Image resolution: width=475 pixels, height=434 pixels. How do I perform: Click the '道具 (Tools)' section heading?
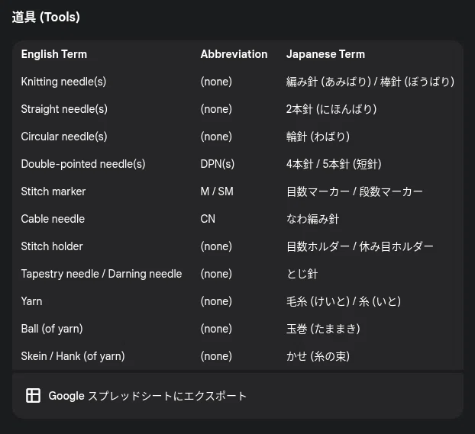coord(46,17)
